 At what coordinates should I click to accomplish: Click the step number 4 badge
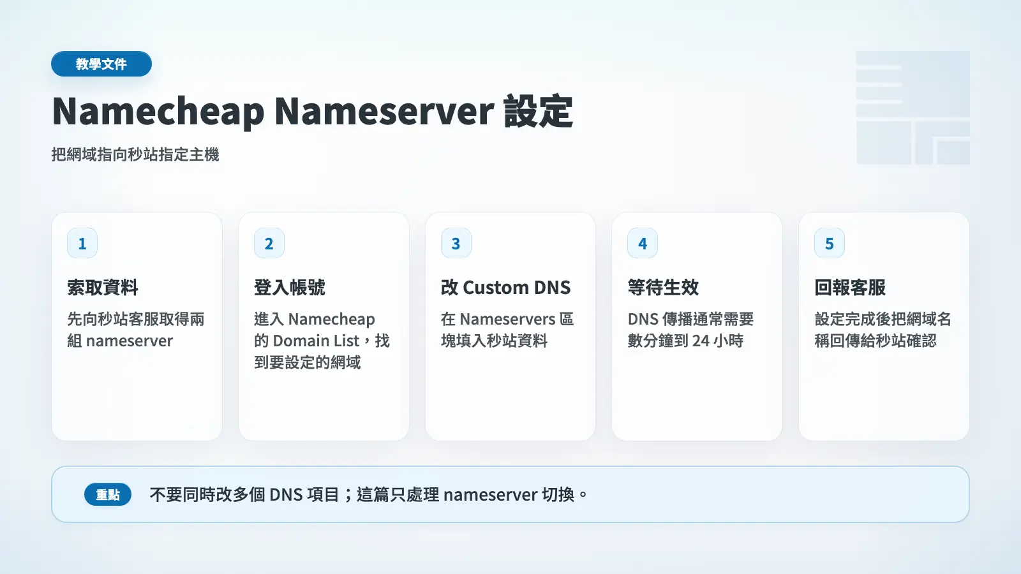(643, 243)
